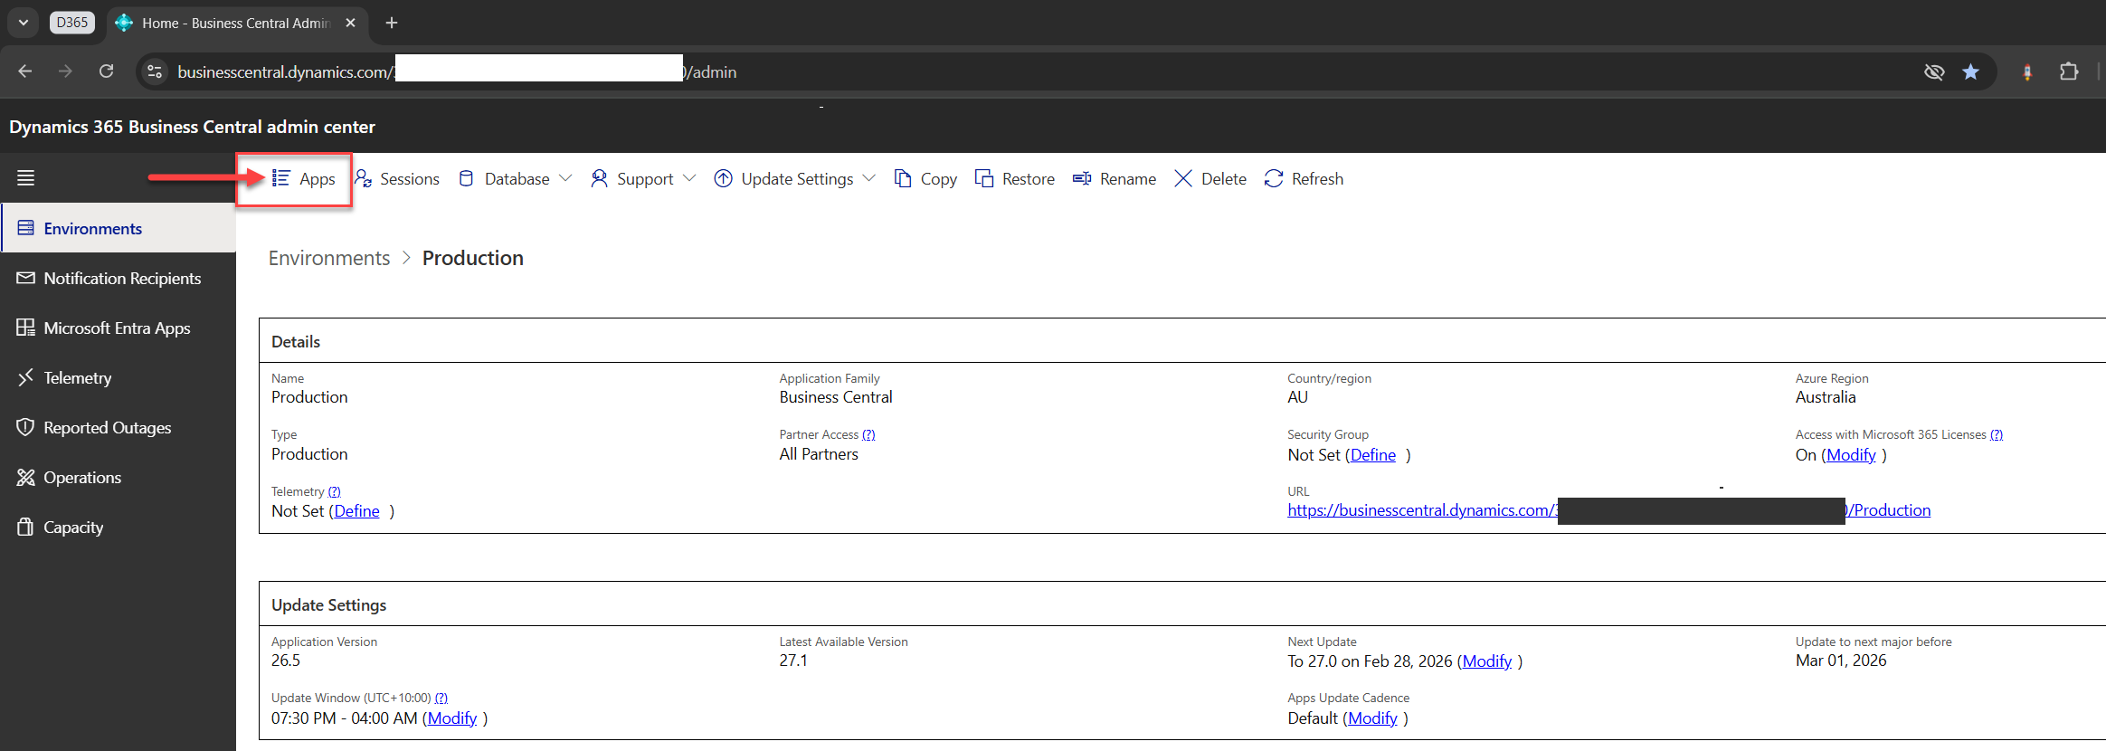2106x751 pixels.
Task: Select the Home - Business Central Admin tab
Action: pyautogui.click(x=237, y=23)
